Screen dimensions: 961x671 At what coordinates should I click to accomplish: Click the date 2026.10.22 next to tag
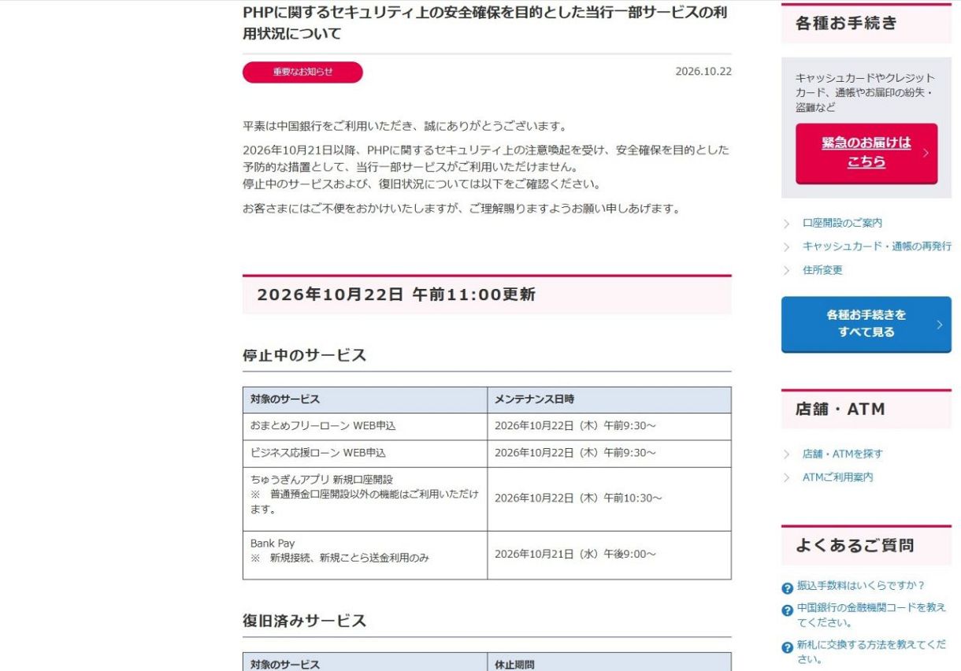tap(703, 72)
